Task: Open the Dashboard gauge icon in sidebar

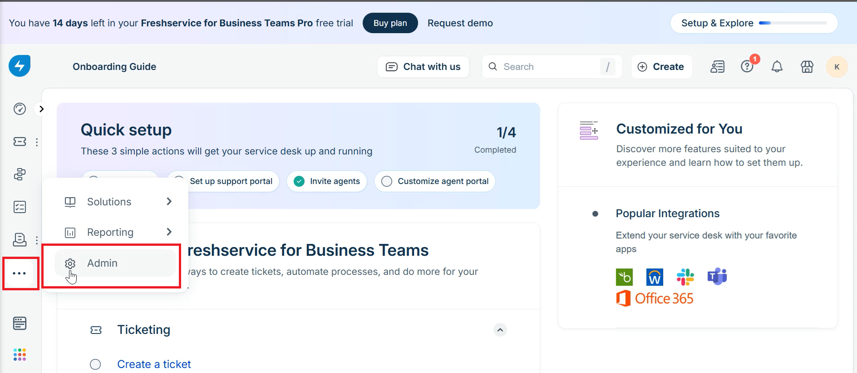Action: point(20,109)
